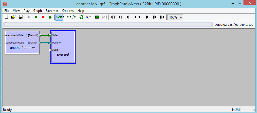Open the Help menu
The width and height of the screenshot is (257, 113).
point(81,11)
